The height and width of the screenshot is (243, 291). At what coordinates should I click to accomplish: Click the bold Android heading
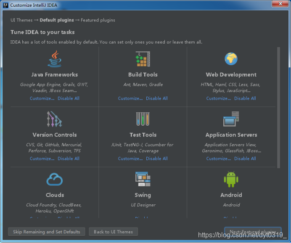click(x=231, y=195)
